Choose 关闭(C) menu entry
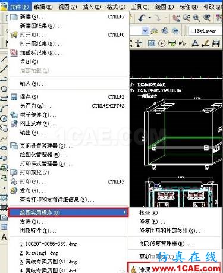Image resolution: width=223 pixels, height=273 pixels. coord(69,62)
